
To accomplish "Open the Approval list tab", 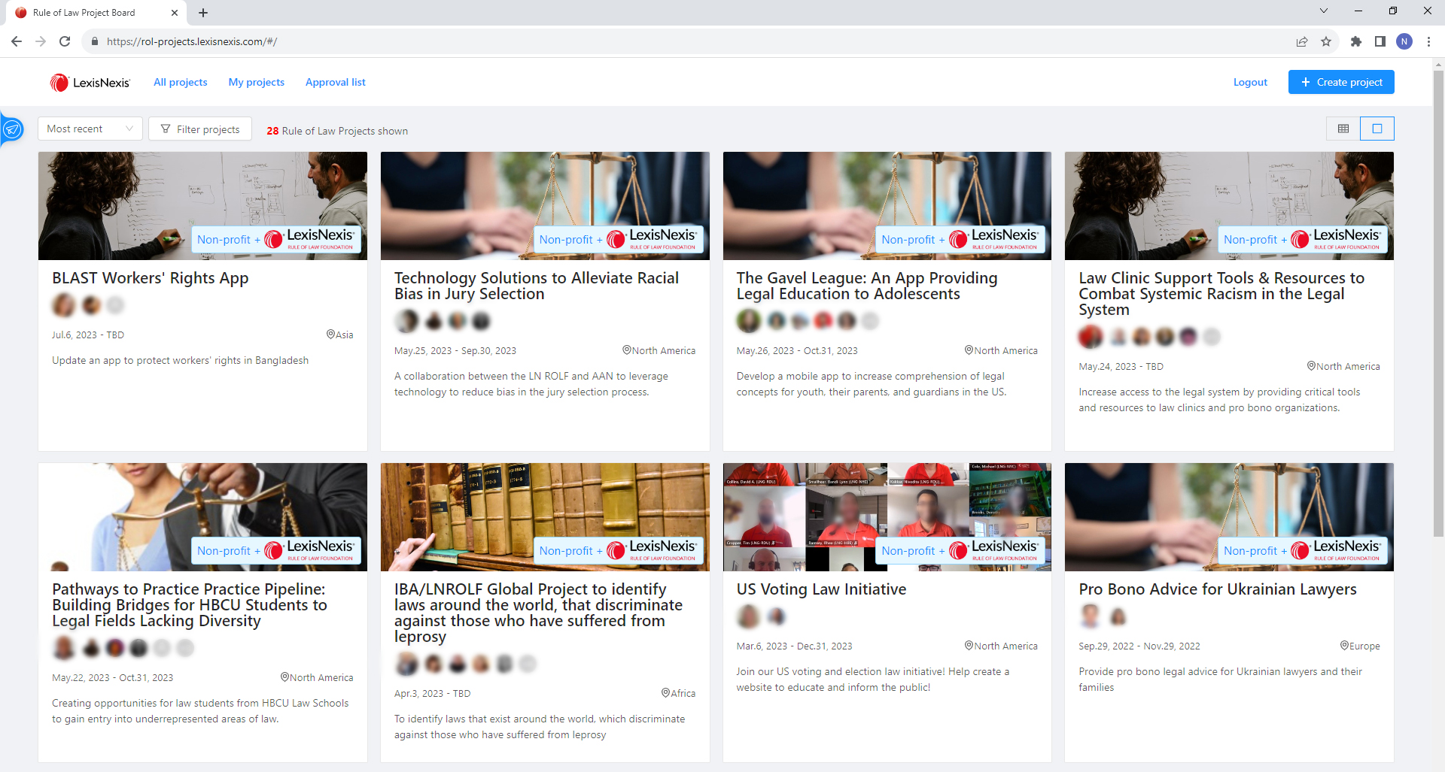I will (336, 82).
